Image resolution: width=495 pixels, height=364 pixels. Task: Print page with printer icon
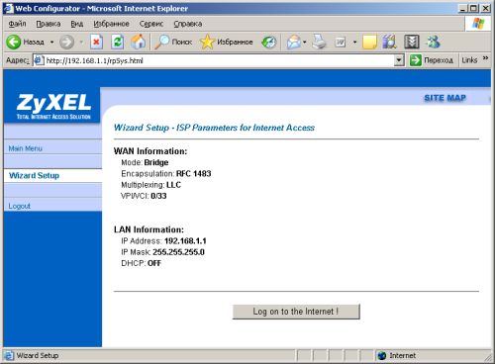coord(319,42)
